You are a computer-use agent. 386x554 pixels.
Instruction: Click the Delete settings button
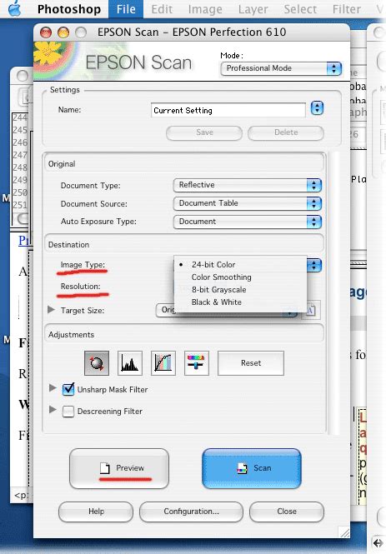[x=286, y=132]
